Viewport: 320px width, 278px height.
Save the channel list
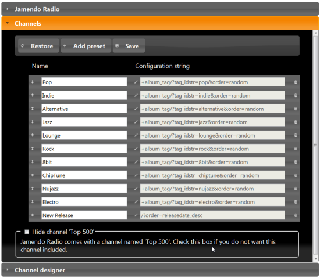(129, 46)
